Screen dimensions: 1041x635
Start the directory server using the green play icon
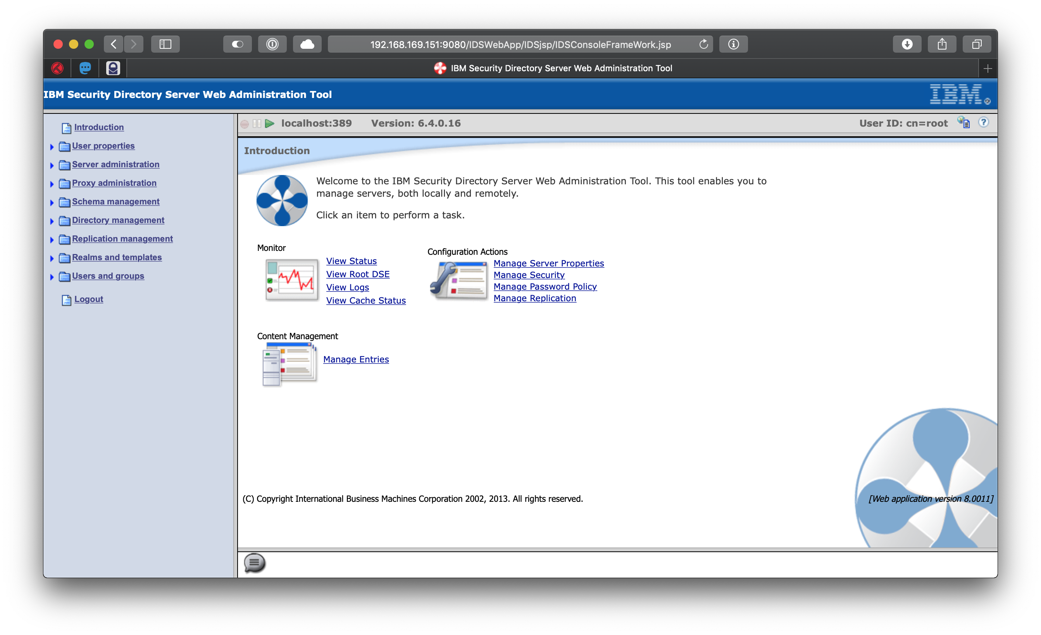pyautogui.click(x=269, y=123)
